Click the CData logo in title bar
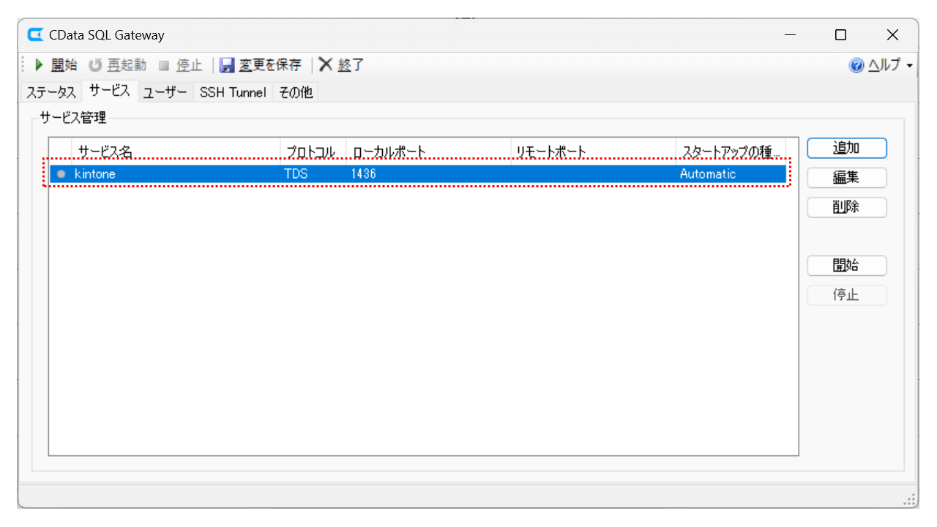This screenshot has height=527, width=937. (x=35, y=34)
